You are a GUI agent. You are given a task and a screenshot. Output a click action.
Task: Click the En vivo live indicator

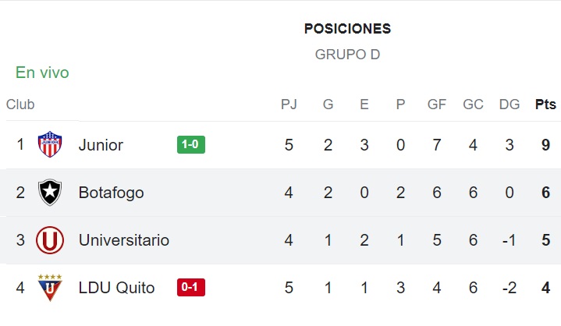point(42,73)
